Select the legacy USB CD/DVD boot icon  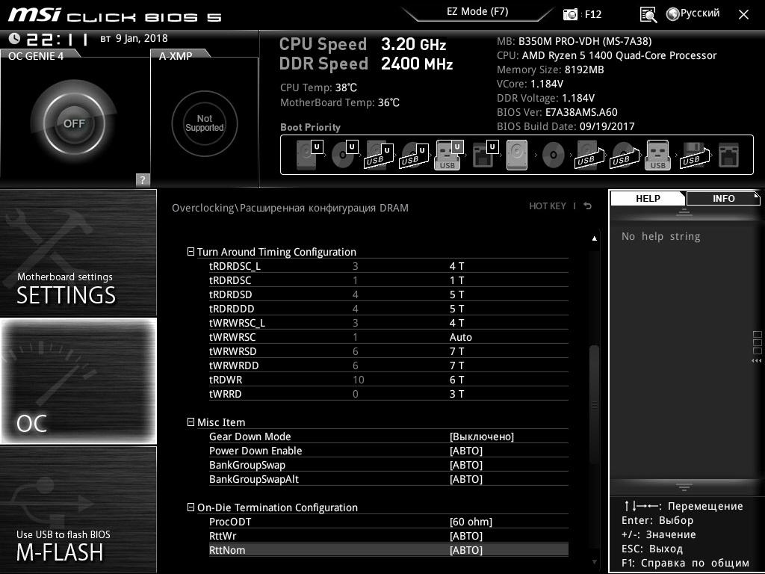click(x=624, y=155)
